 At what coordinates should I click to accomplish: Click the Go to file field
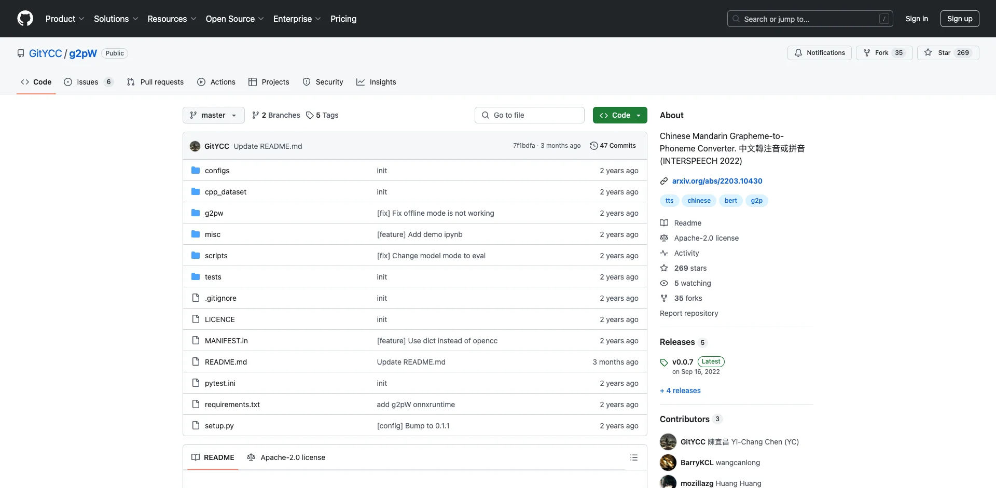[x=530, y=115]
